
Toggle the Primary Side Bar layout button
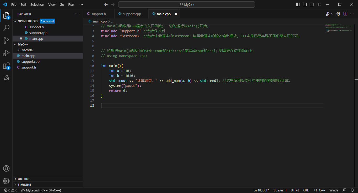298,4
